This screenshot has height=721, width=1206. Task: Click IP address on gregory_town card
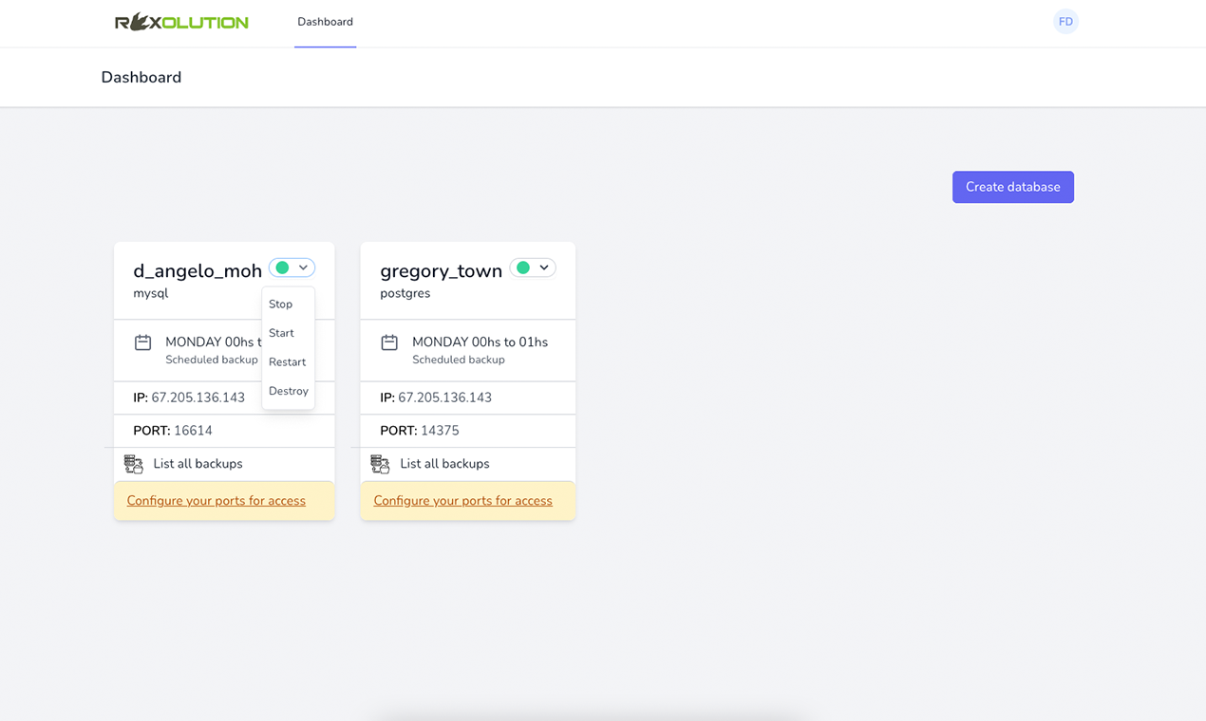[444, 397]
